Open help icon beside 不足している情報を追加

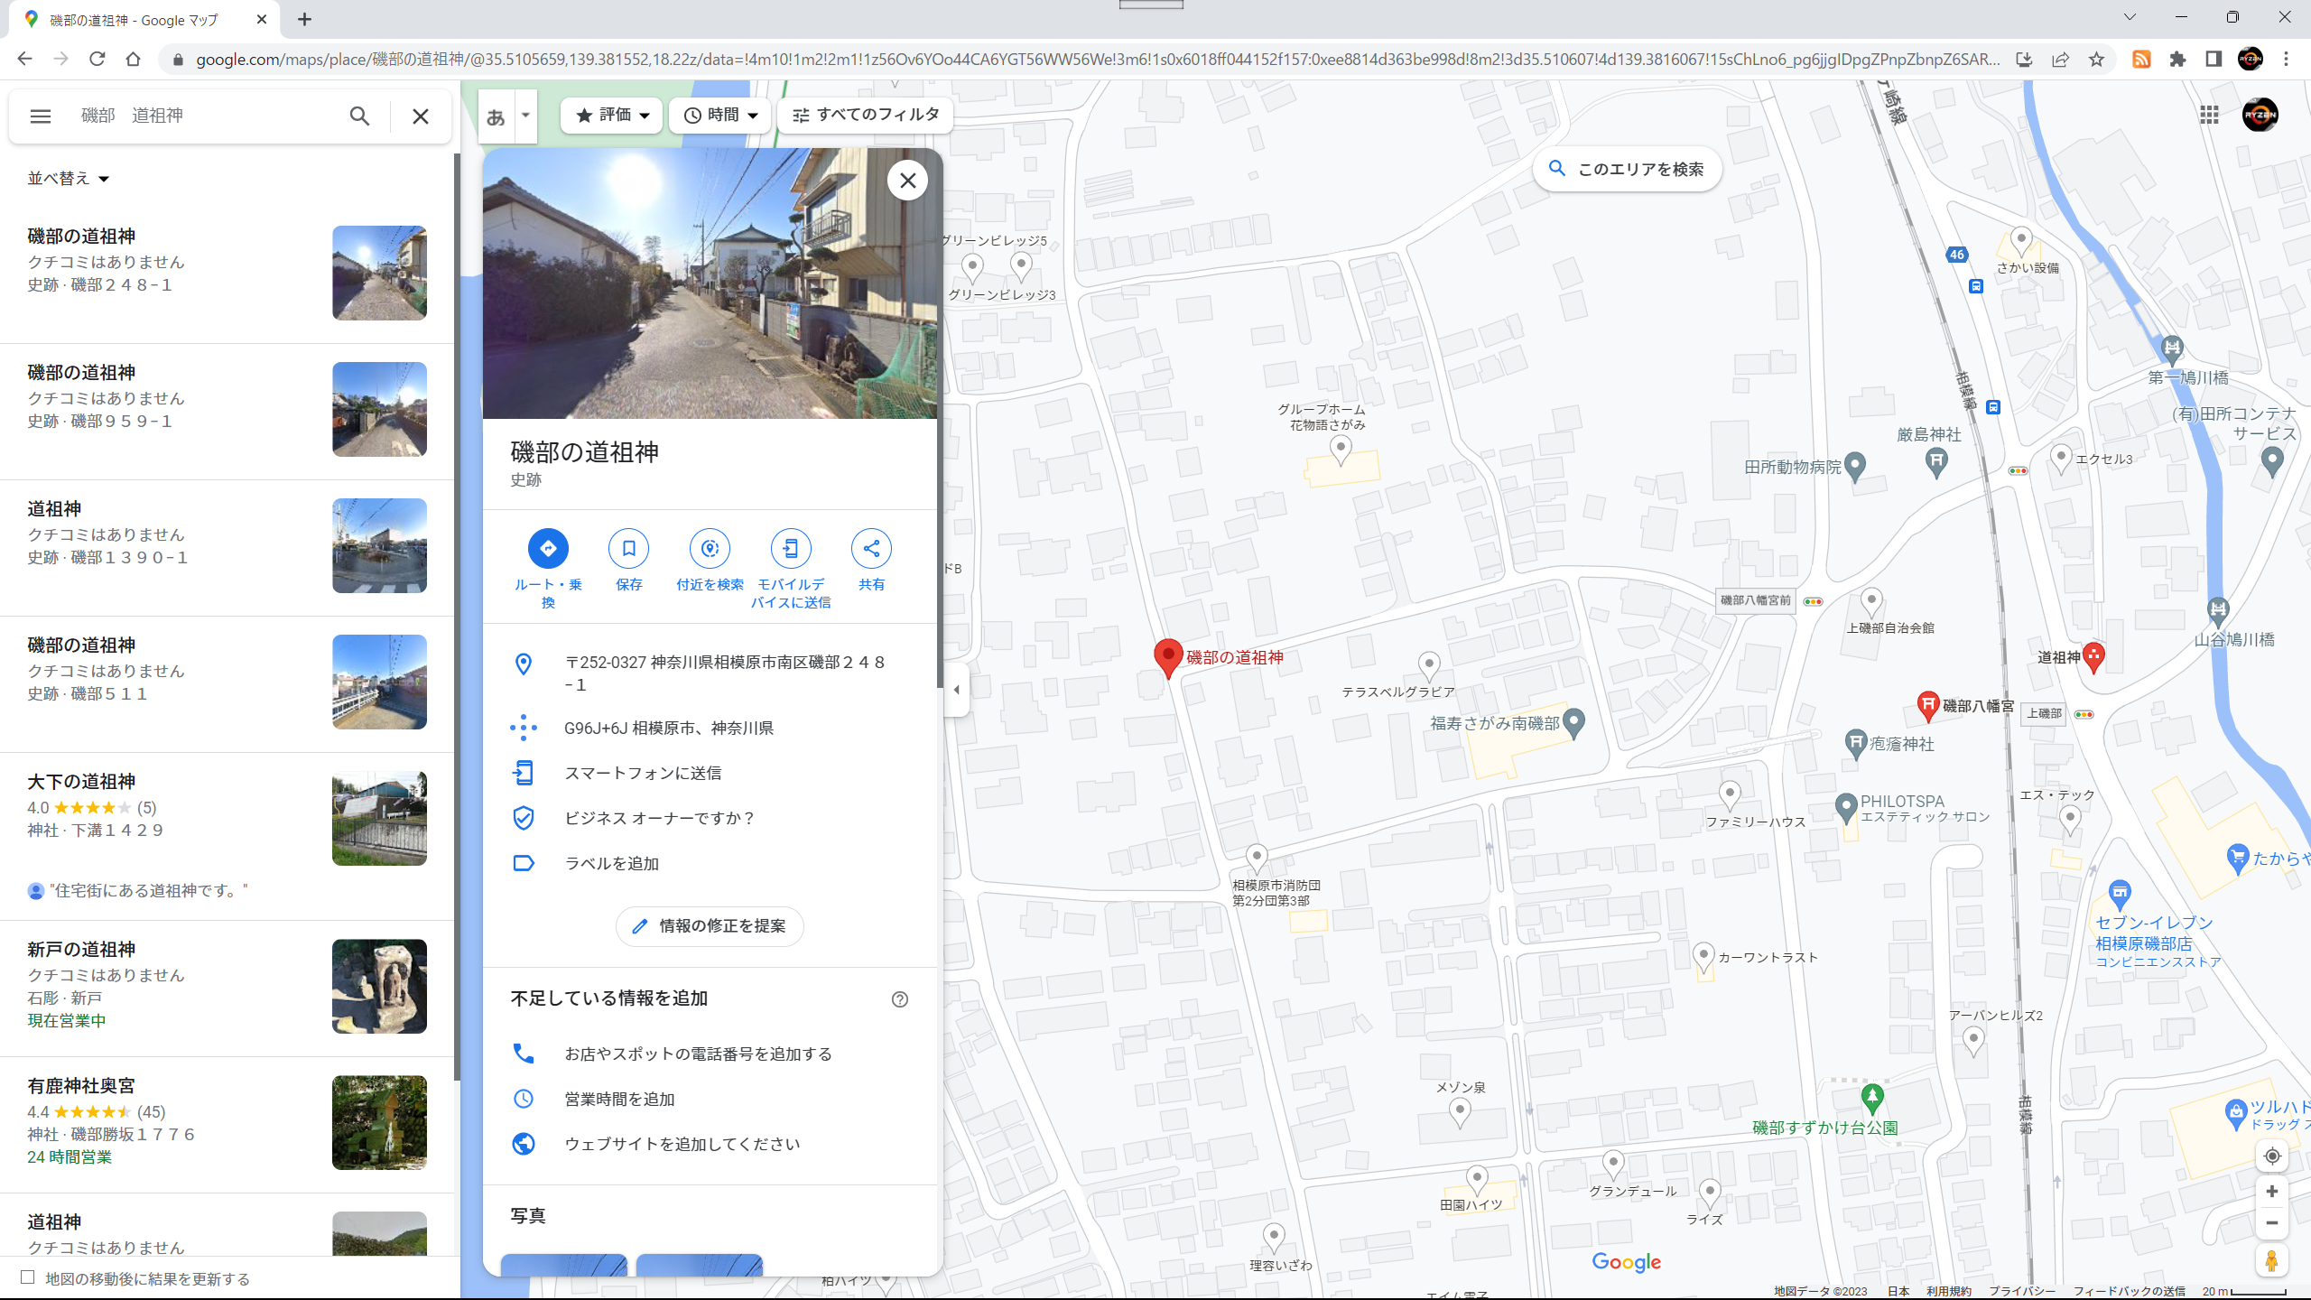click(x=900, y=999)
